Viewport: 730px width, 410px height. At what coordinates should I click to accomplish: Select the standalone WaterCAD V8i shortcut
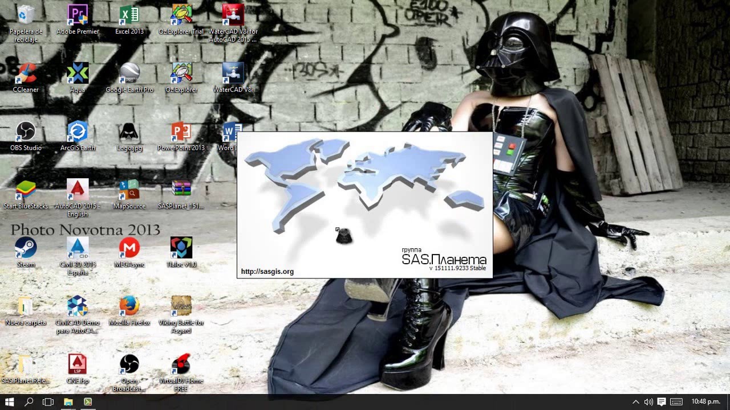(x=233, y=78)
